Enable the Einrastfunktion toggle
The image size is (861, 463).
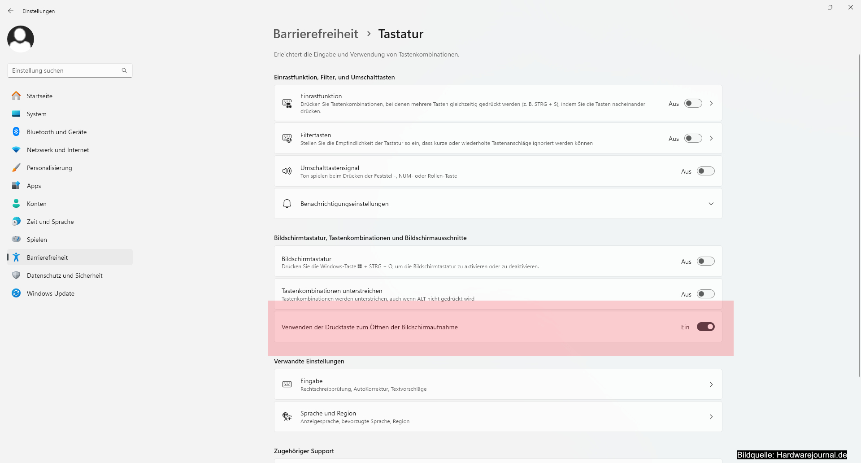tap(693, 103)
